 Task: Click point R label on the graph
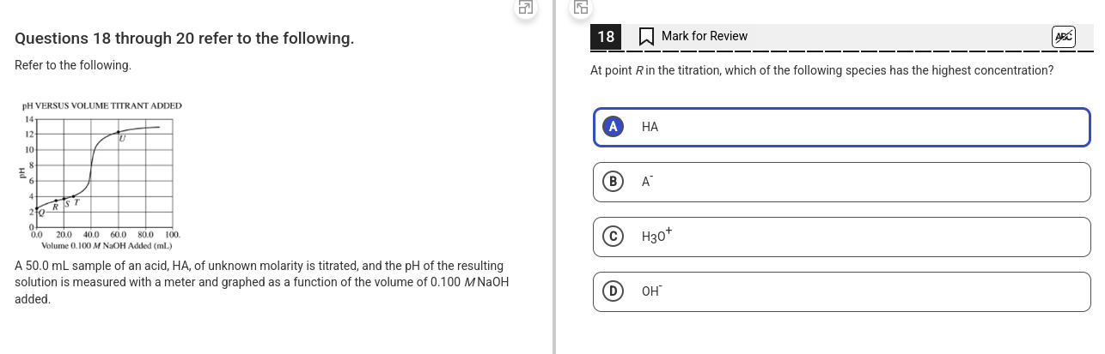[x=56, y=206]
